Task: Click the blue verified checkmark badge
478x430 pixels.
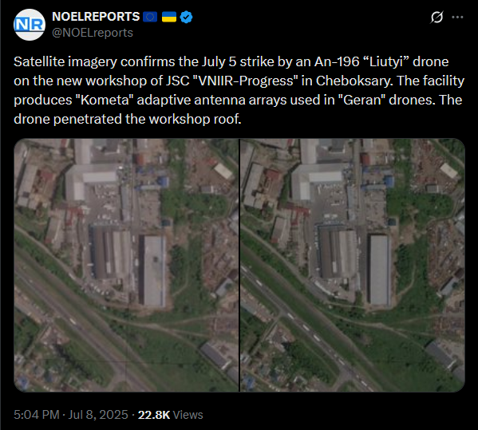Action: tap(186, 17)
